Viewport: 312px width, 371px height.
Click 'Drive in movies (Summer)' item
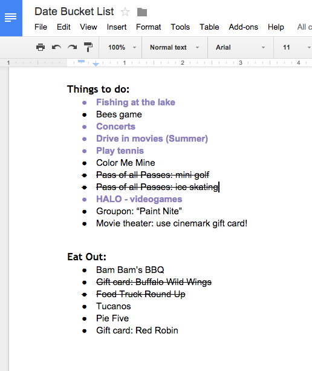152,139
